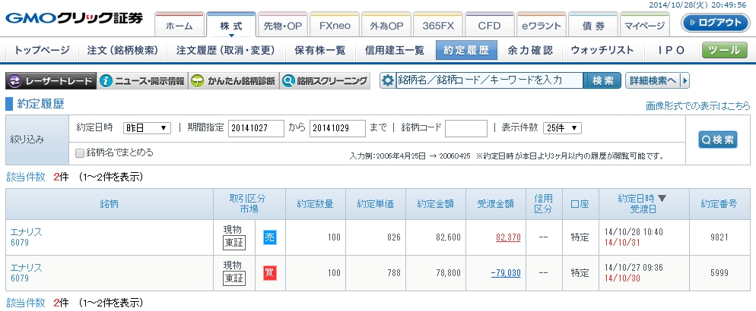The image size is (756, 311).
Task: Open the 保有株一覧 menu item
Action: pos(319,51)
